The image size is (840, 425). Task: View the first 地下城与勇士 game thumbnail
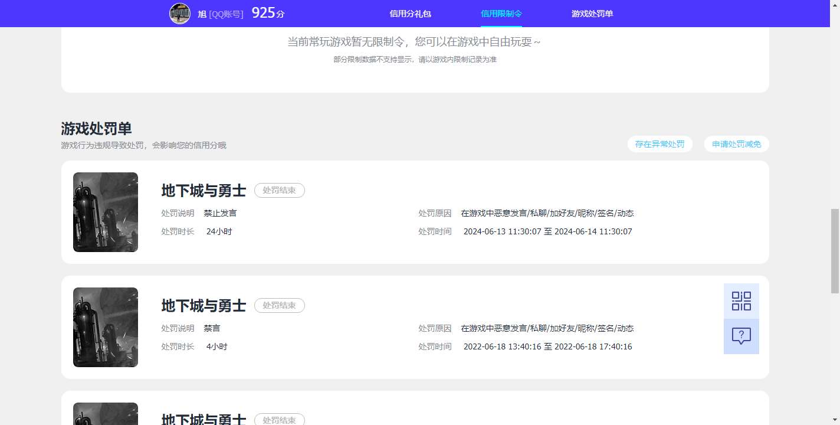[x=105, y=212]
